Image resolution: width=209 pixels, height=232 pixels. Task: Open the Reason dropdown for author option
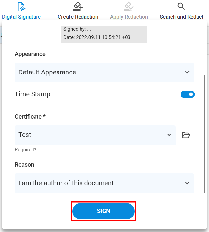[x=104, y=183]
